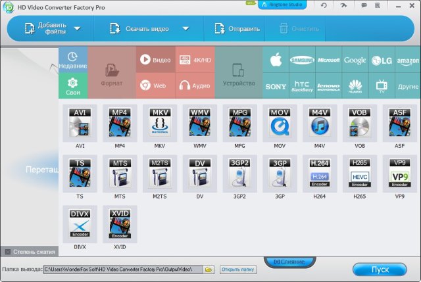Select the VP9 encoder format icon
This screenshot has width=421, height=282.
(x=400, y=174)
